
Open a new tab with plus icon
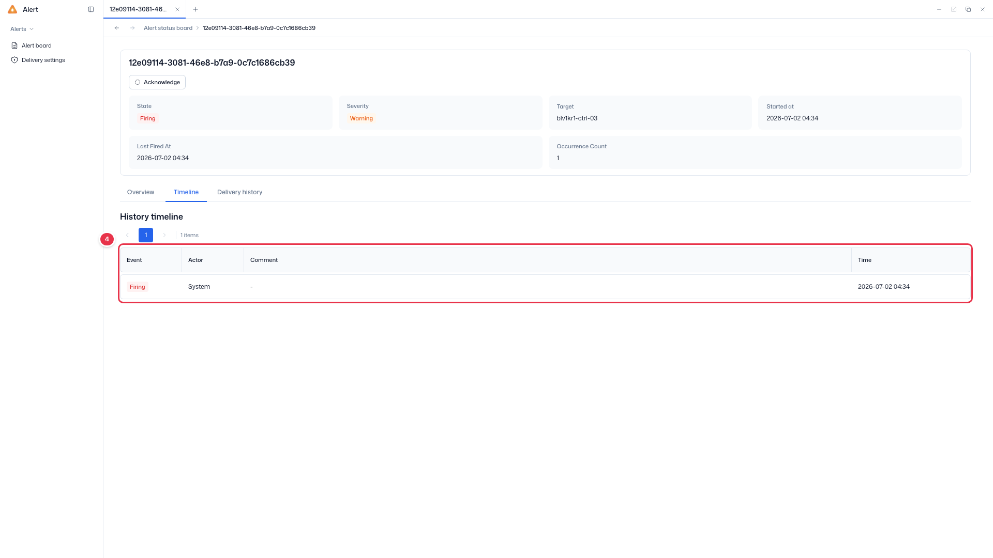(x=195, y=9)
